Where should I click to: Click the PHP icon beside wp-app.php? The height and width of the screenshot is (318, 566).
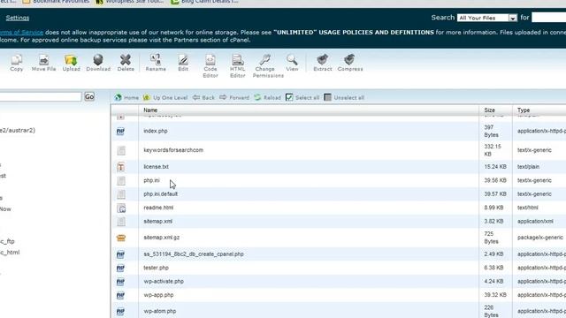tap(120, 296)
